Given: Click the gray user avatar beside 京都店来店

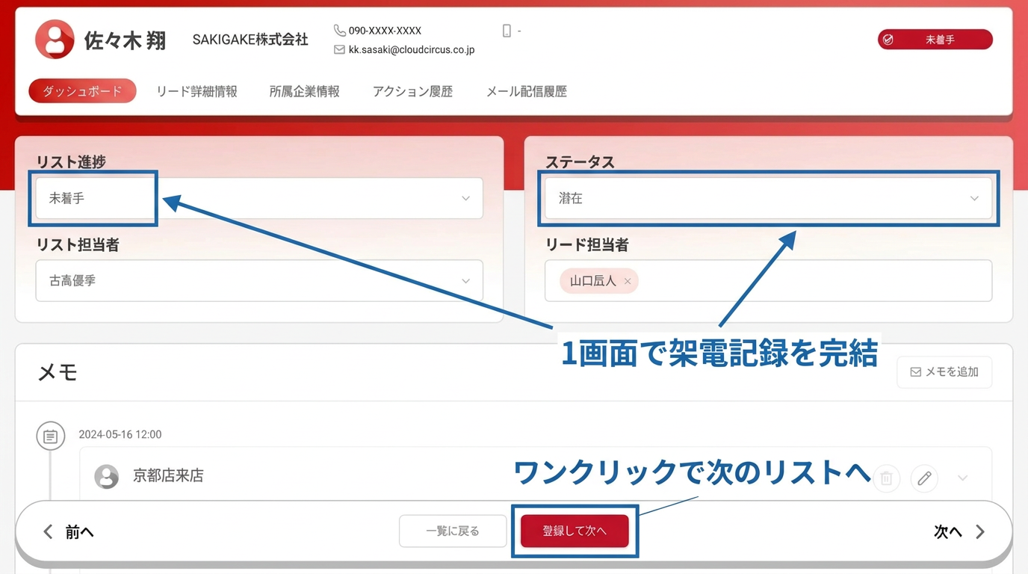Looking at the screenshot, I should tap(107, 476).
